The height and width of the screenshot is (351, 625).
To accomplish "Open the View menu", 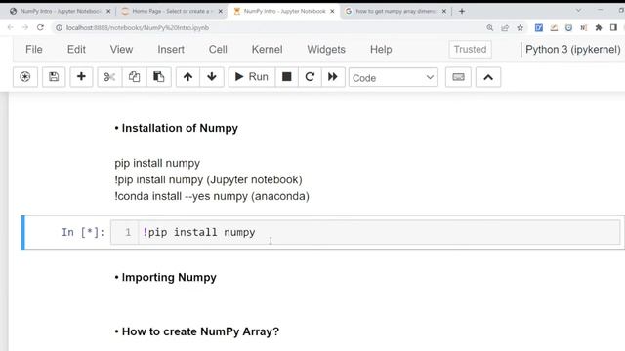I will click(121, 50).
